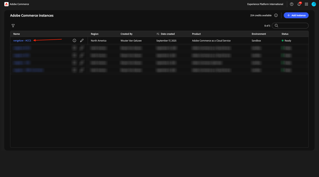Click the Add instance button
Image resolution: width=319 pixels, height=177 pixels.
click(296, 15)
